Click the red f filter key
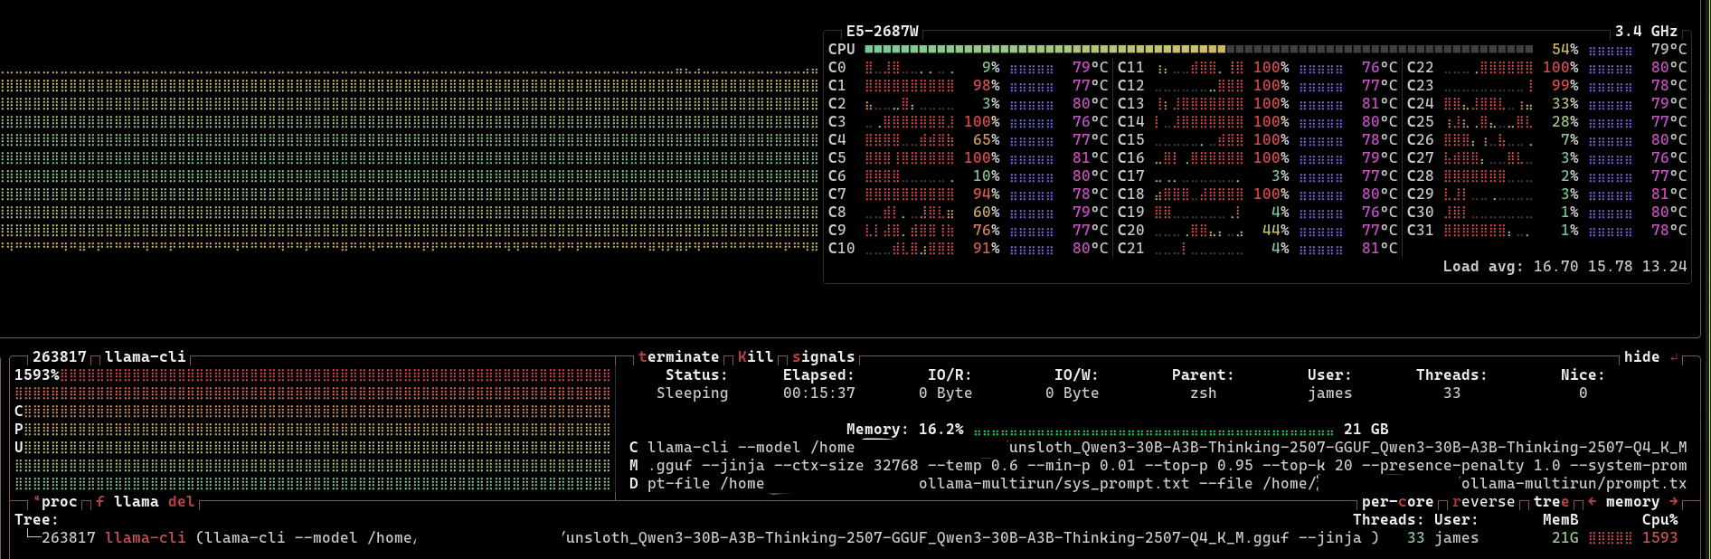This screenshot has height=559, width=1711. pos(99,502)
